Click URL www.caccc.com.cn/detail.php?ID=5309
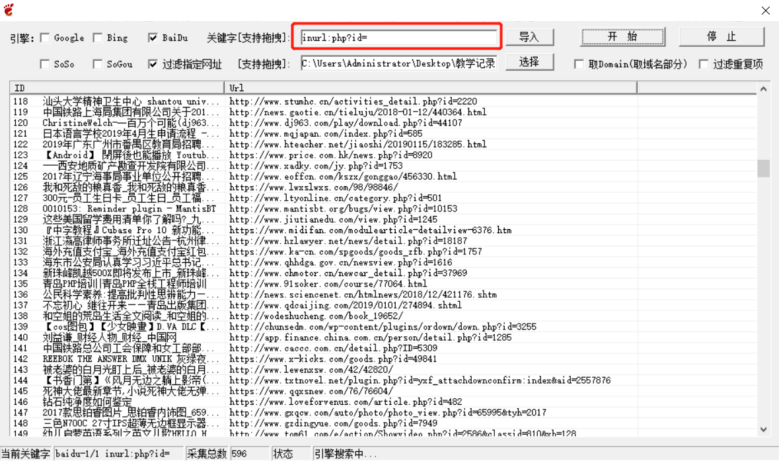Viewport: 779px width, 461px height. click(x=334, y=348)
